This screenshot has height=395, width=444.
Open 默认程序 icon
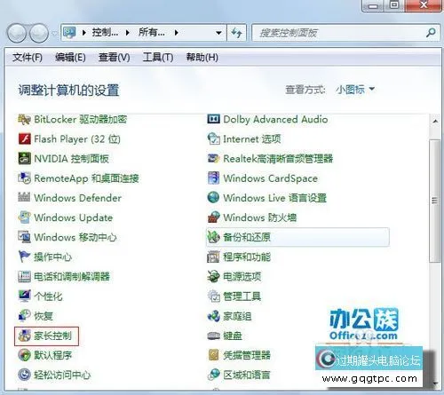click(24, 355)
